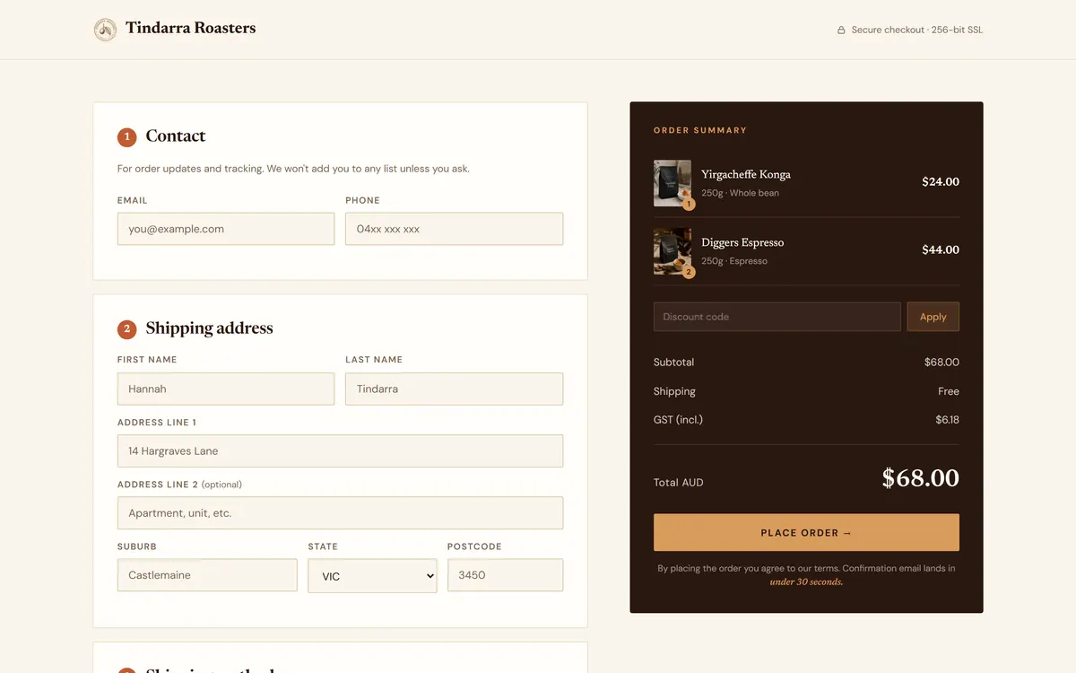
Task: Click the Yirgacheffe Konga product name
Action: pyautogui.click(x=746, y=174)
